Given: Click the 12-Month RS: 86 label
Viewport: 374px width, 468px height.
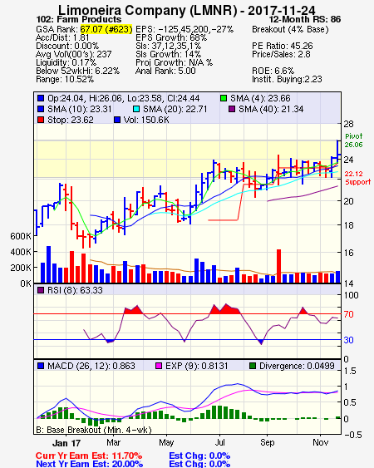Looking at the screenshot, I should coord(305,19).
